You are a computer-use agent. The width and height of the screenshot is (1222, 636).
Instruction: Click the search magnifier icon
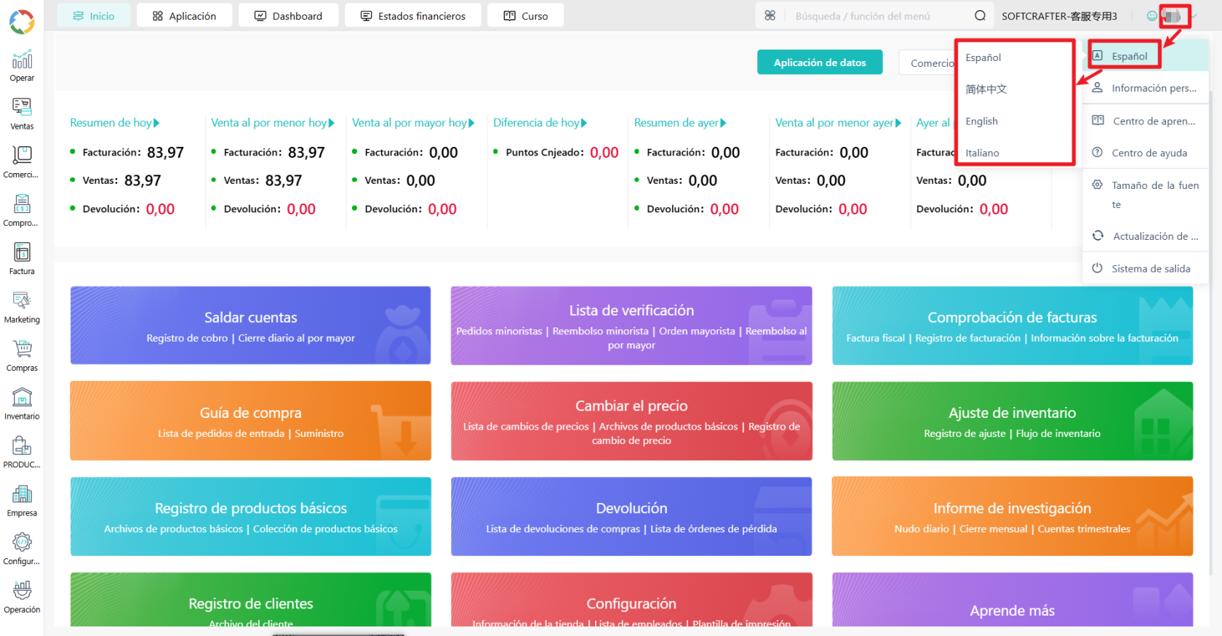click(x=980, y=15)
